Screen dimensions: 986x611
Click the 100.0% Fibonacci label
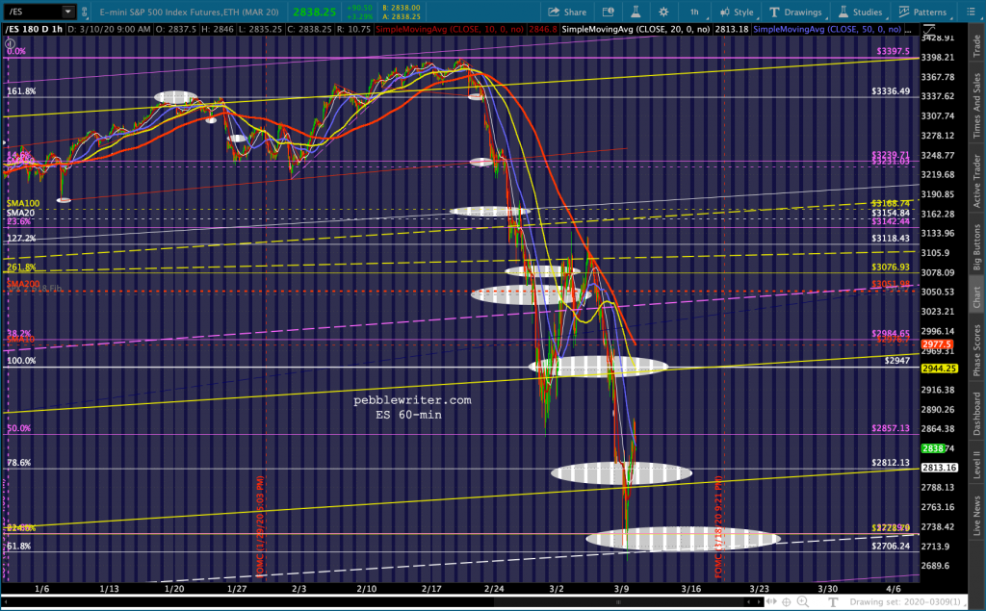pos(21,361)
